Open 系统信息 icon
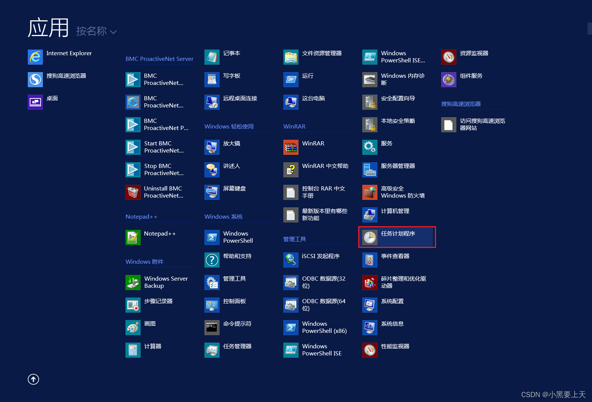 click(x=370, y=328)
